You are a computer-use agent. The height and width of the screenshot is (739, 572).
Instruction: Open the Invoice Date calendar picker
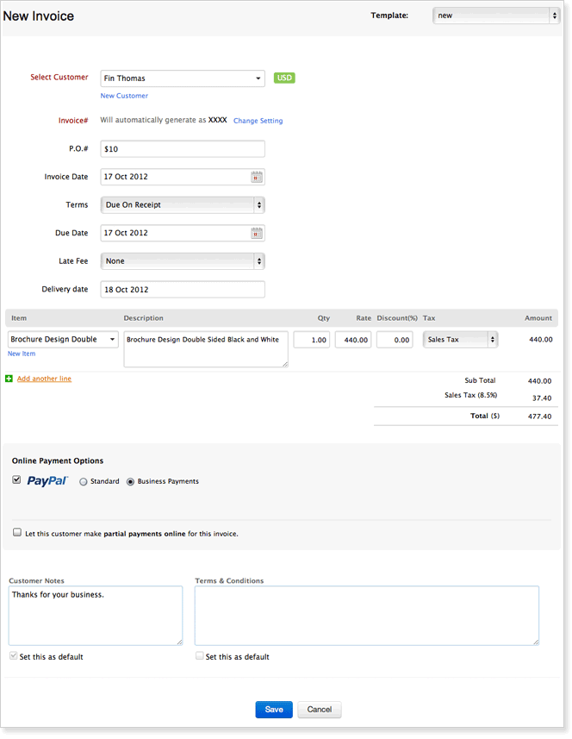[257, 177]
